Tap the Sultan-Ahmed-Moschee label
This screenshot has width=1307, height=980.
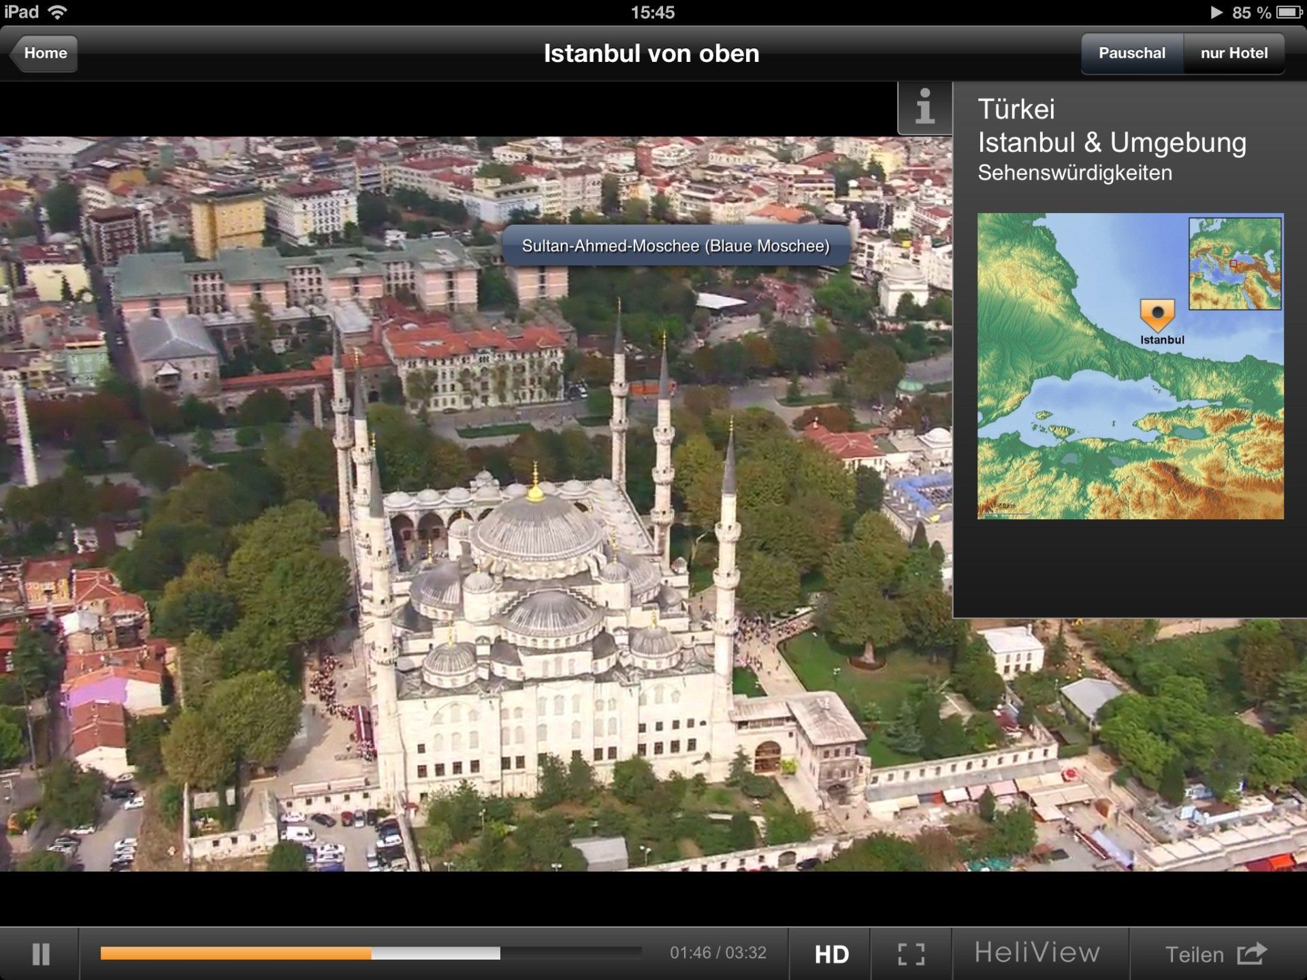coord(675,246)
